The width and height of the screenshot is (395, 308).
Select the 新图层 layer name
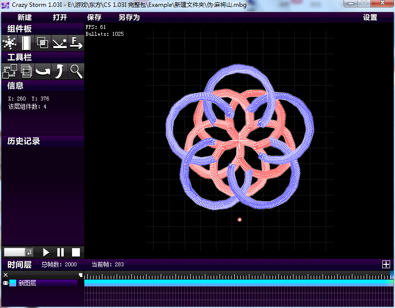click(27, 283)
